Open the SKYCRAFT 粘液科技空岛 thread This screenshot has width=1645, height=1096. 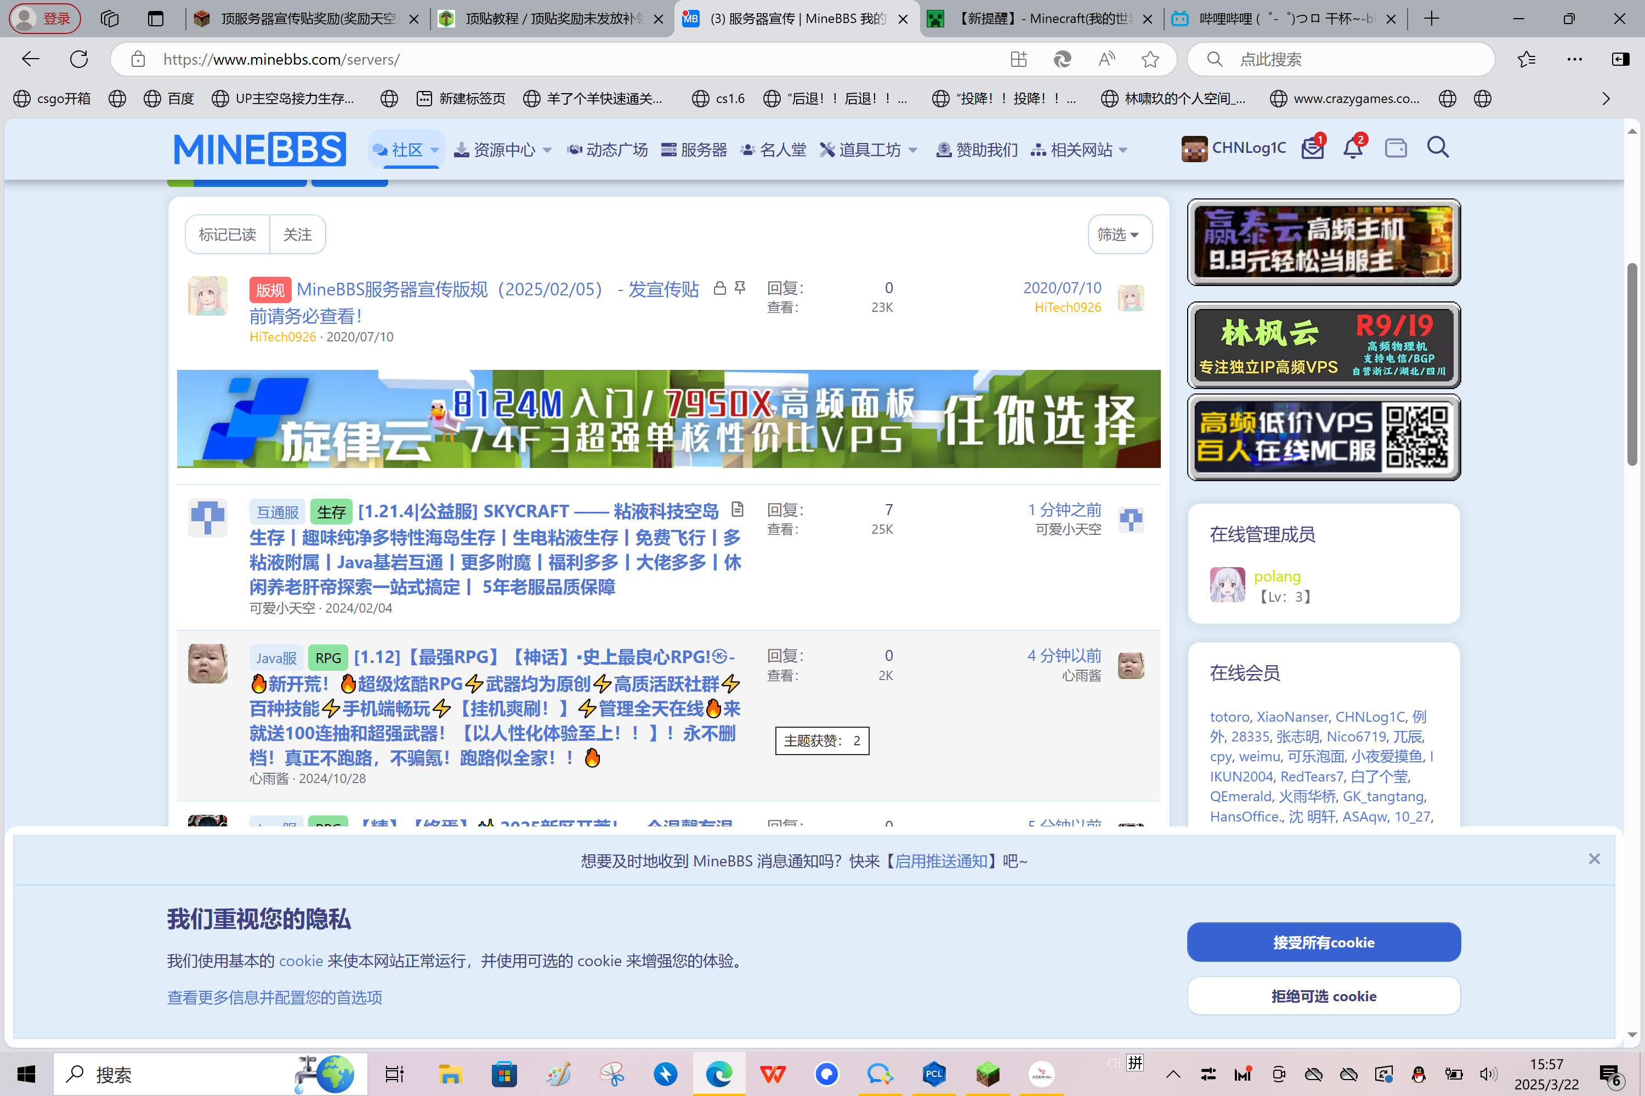click(495, 550)
